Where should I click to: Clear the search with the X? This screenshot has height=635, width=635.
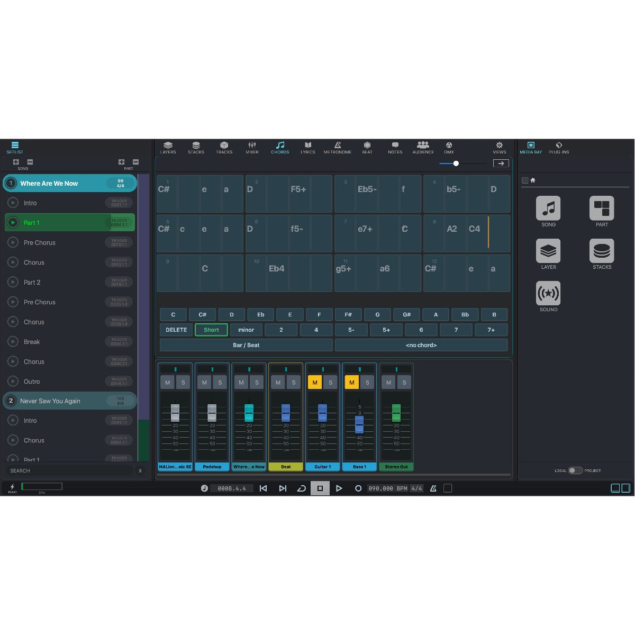click(x=140, y=470)
